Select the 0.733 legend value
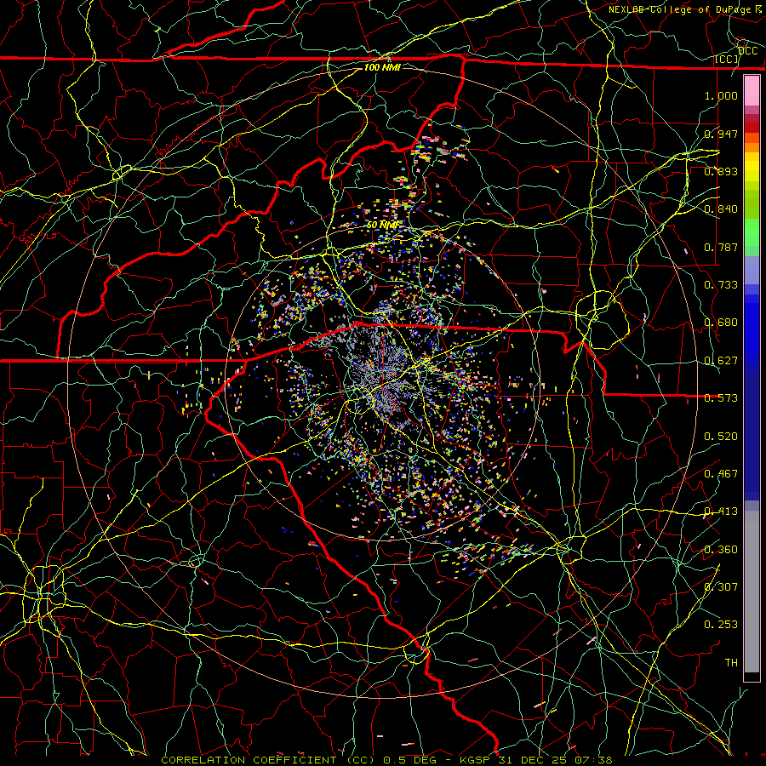 721,285
